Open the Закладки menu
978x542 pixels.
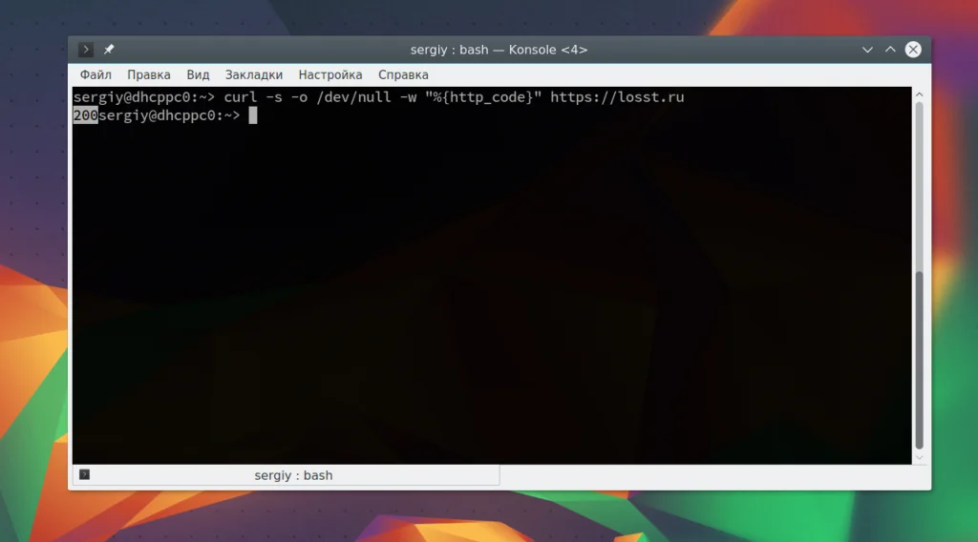(254, 74)
